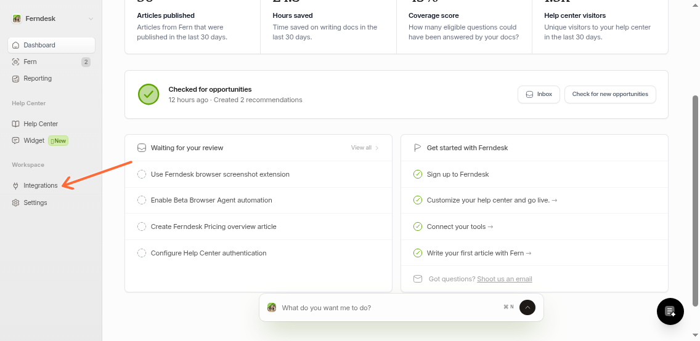Open the Dashboard sidebar item
Image resolution: width=700 pixels, height=341 pixels.
coord(51,45)
